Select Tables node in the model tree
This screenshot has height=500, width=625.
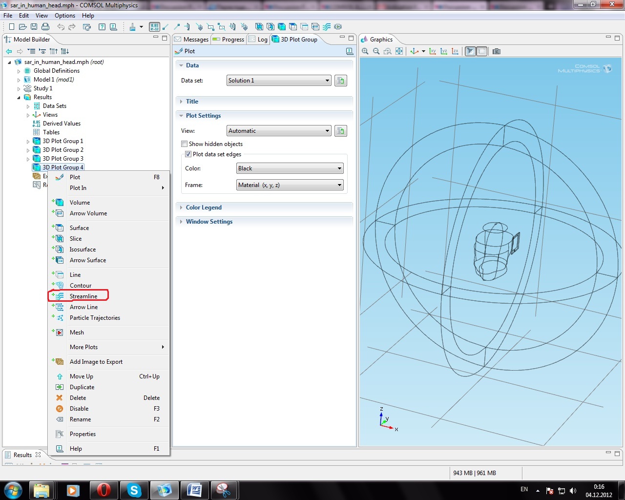[51, 132]
